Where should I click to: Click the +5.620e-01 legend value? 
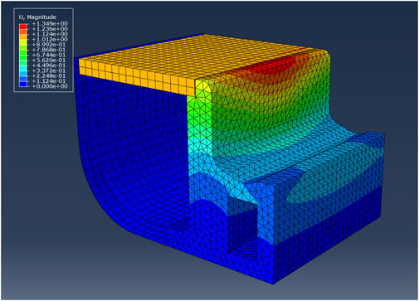click(48, 61)
